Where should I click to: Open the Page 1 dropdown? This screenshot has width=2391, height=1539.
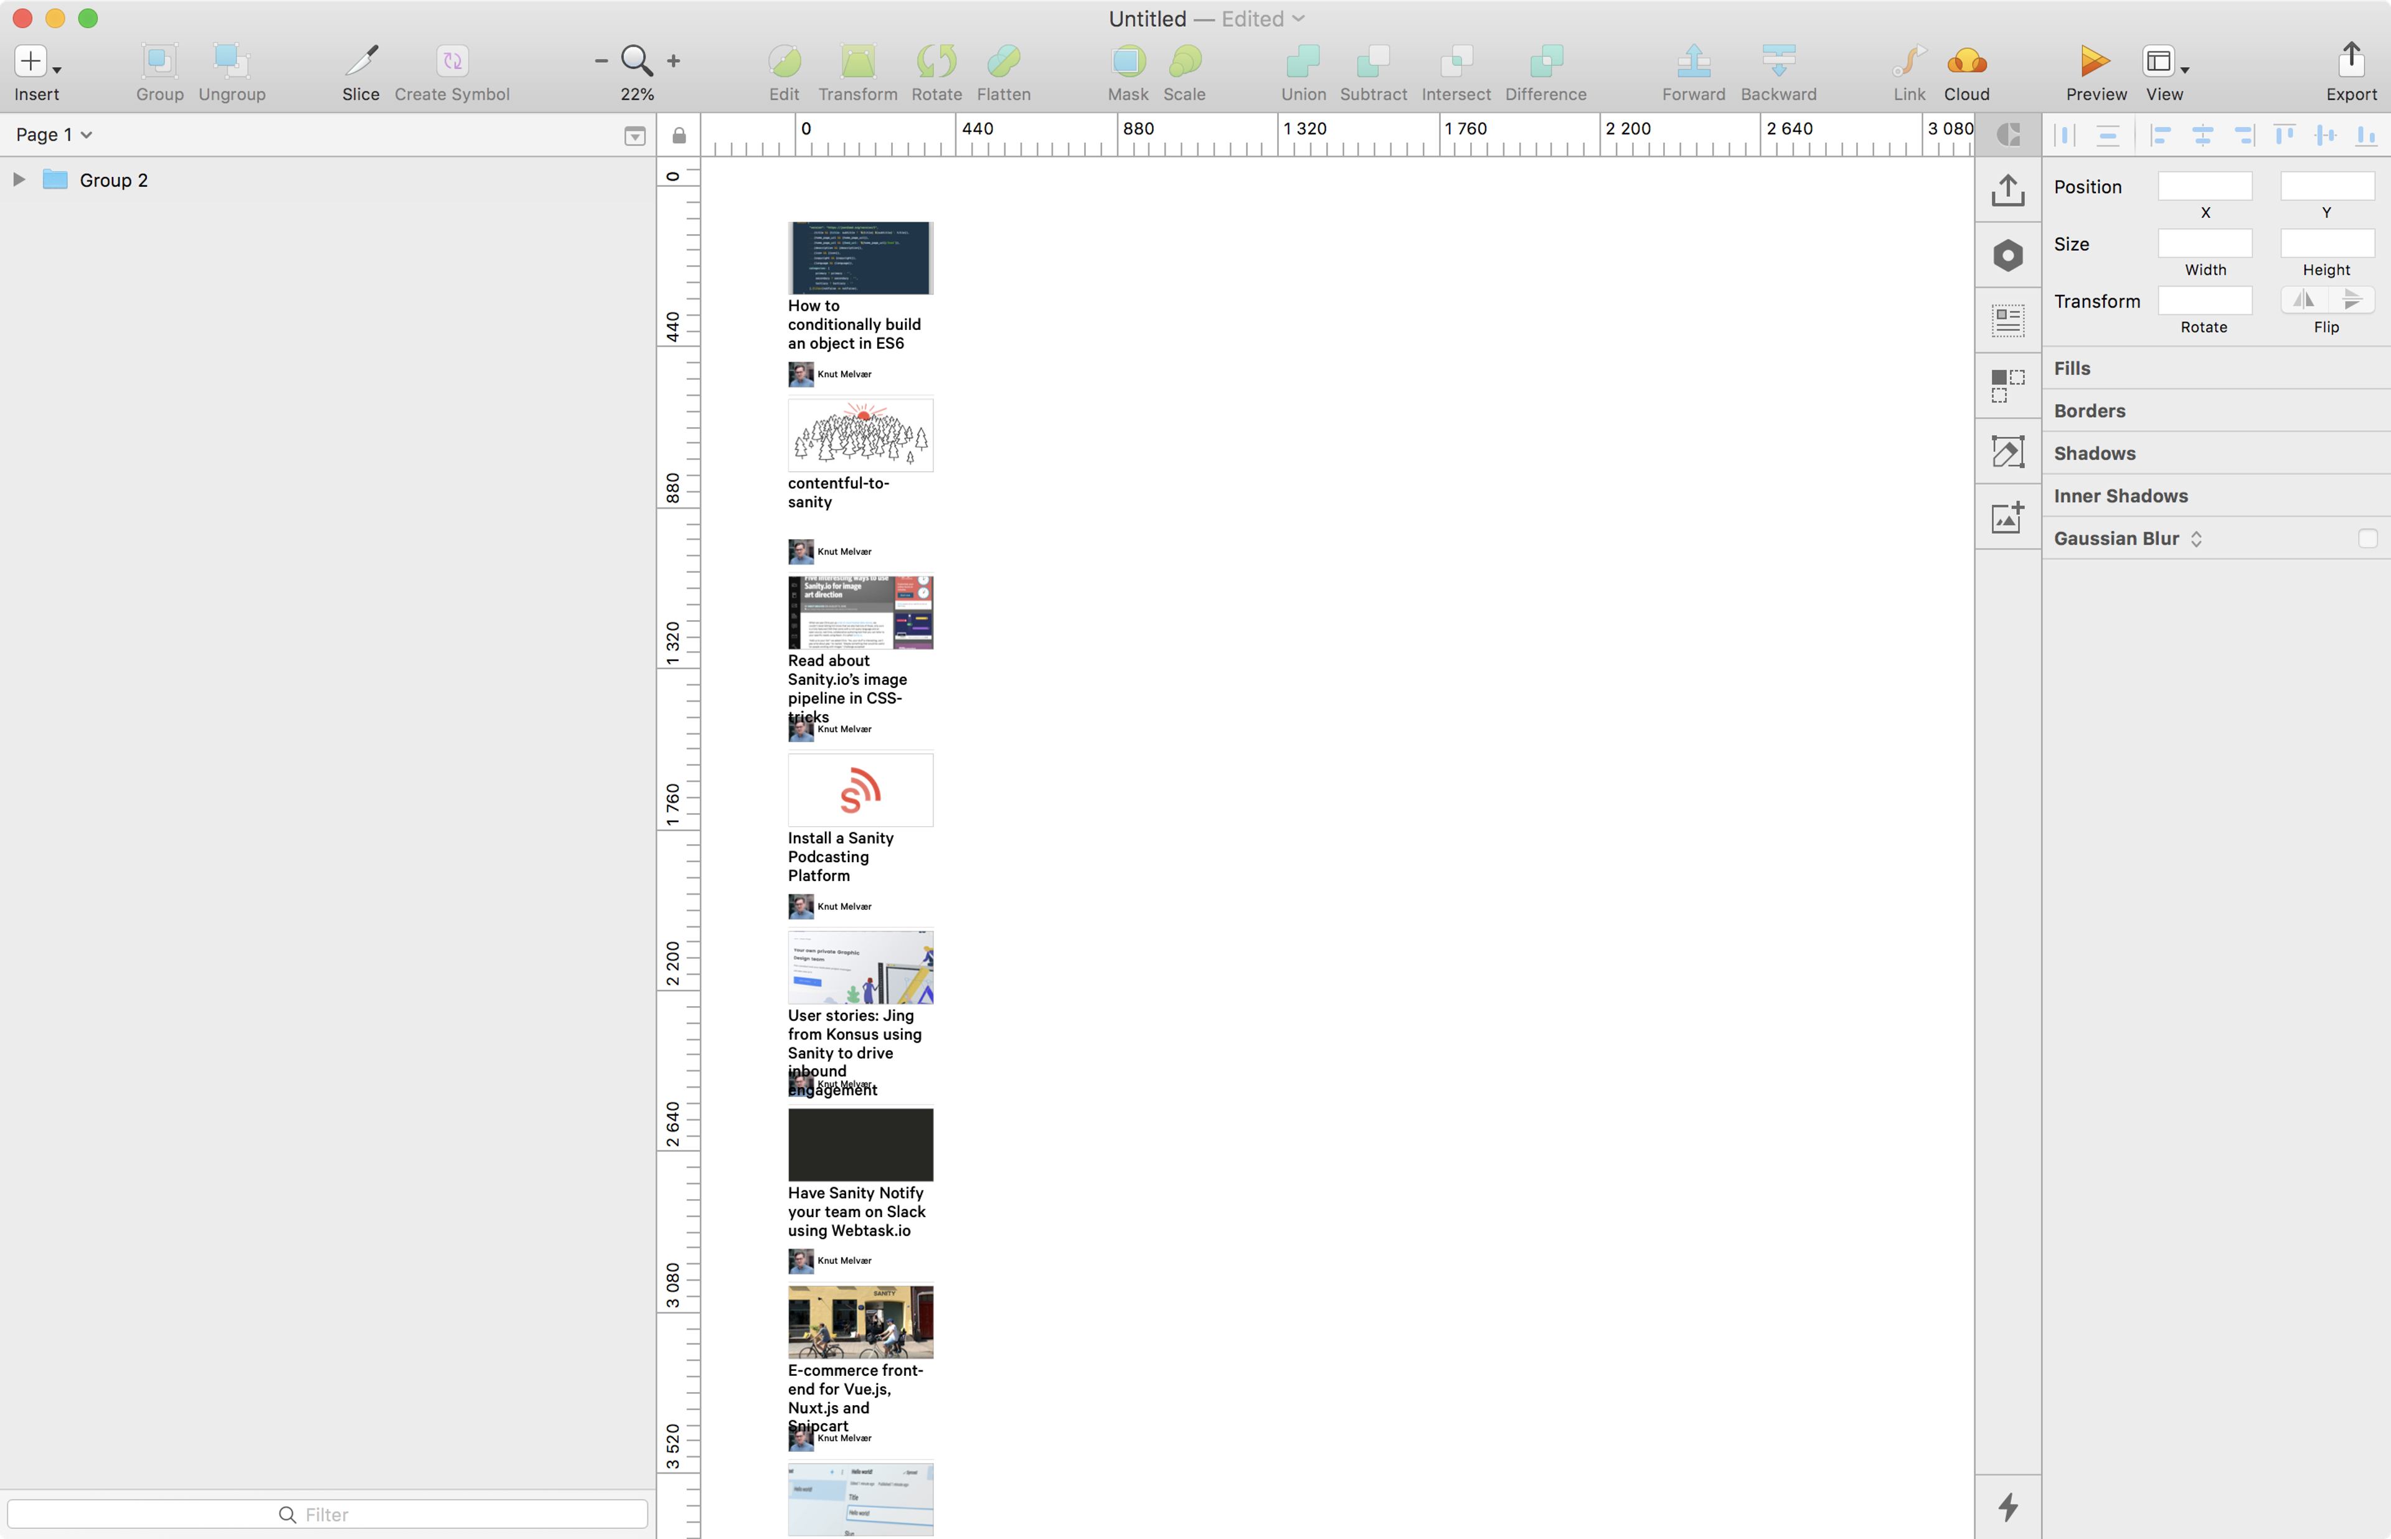tap(54, 135)
